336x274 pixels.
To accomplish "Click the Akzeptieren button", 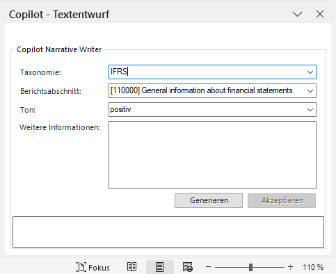I will tap(282, 200).
